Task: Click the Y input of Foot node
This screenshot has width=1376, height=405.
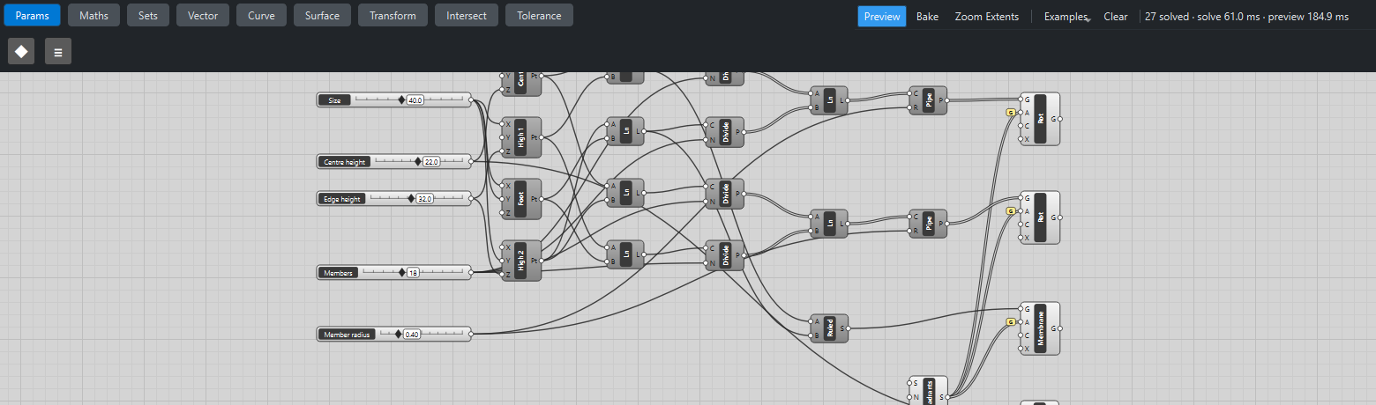Action: pyautogui.click(x=502, y=199)
